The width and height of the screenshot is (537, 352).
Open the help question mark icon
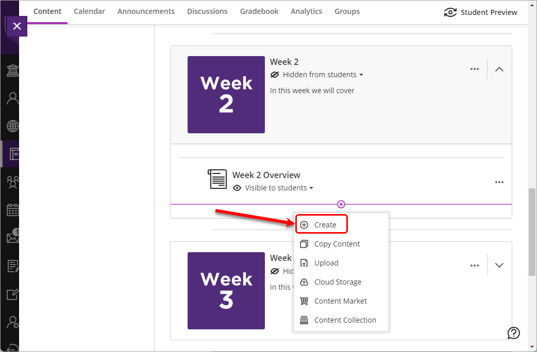[x=513, y=333]
